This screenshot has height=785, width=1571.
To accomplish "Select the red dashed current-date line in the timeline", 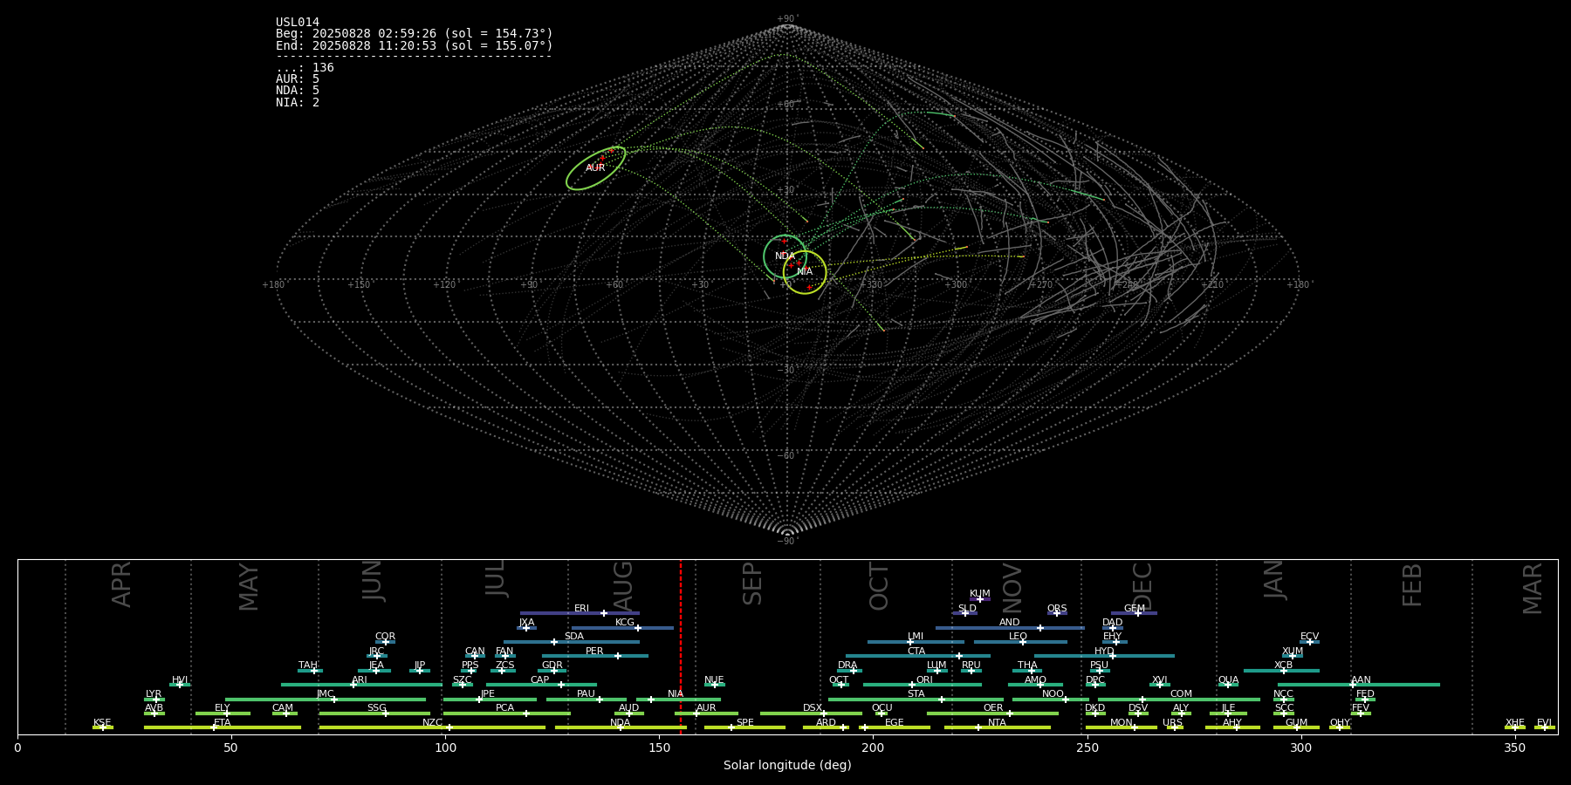I will click(681, 646).
